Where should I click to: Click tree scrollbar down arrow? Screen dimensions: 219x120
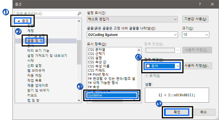(79, 100)
